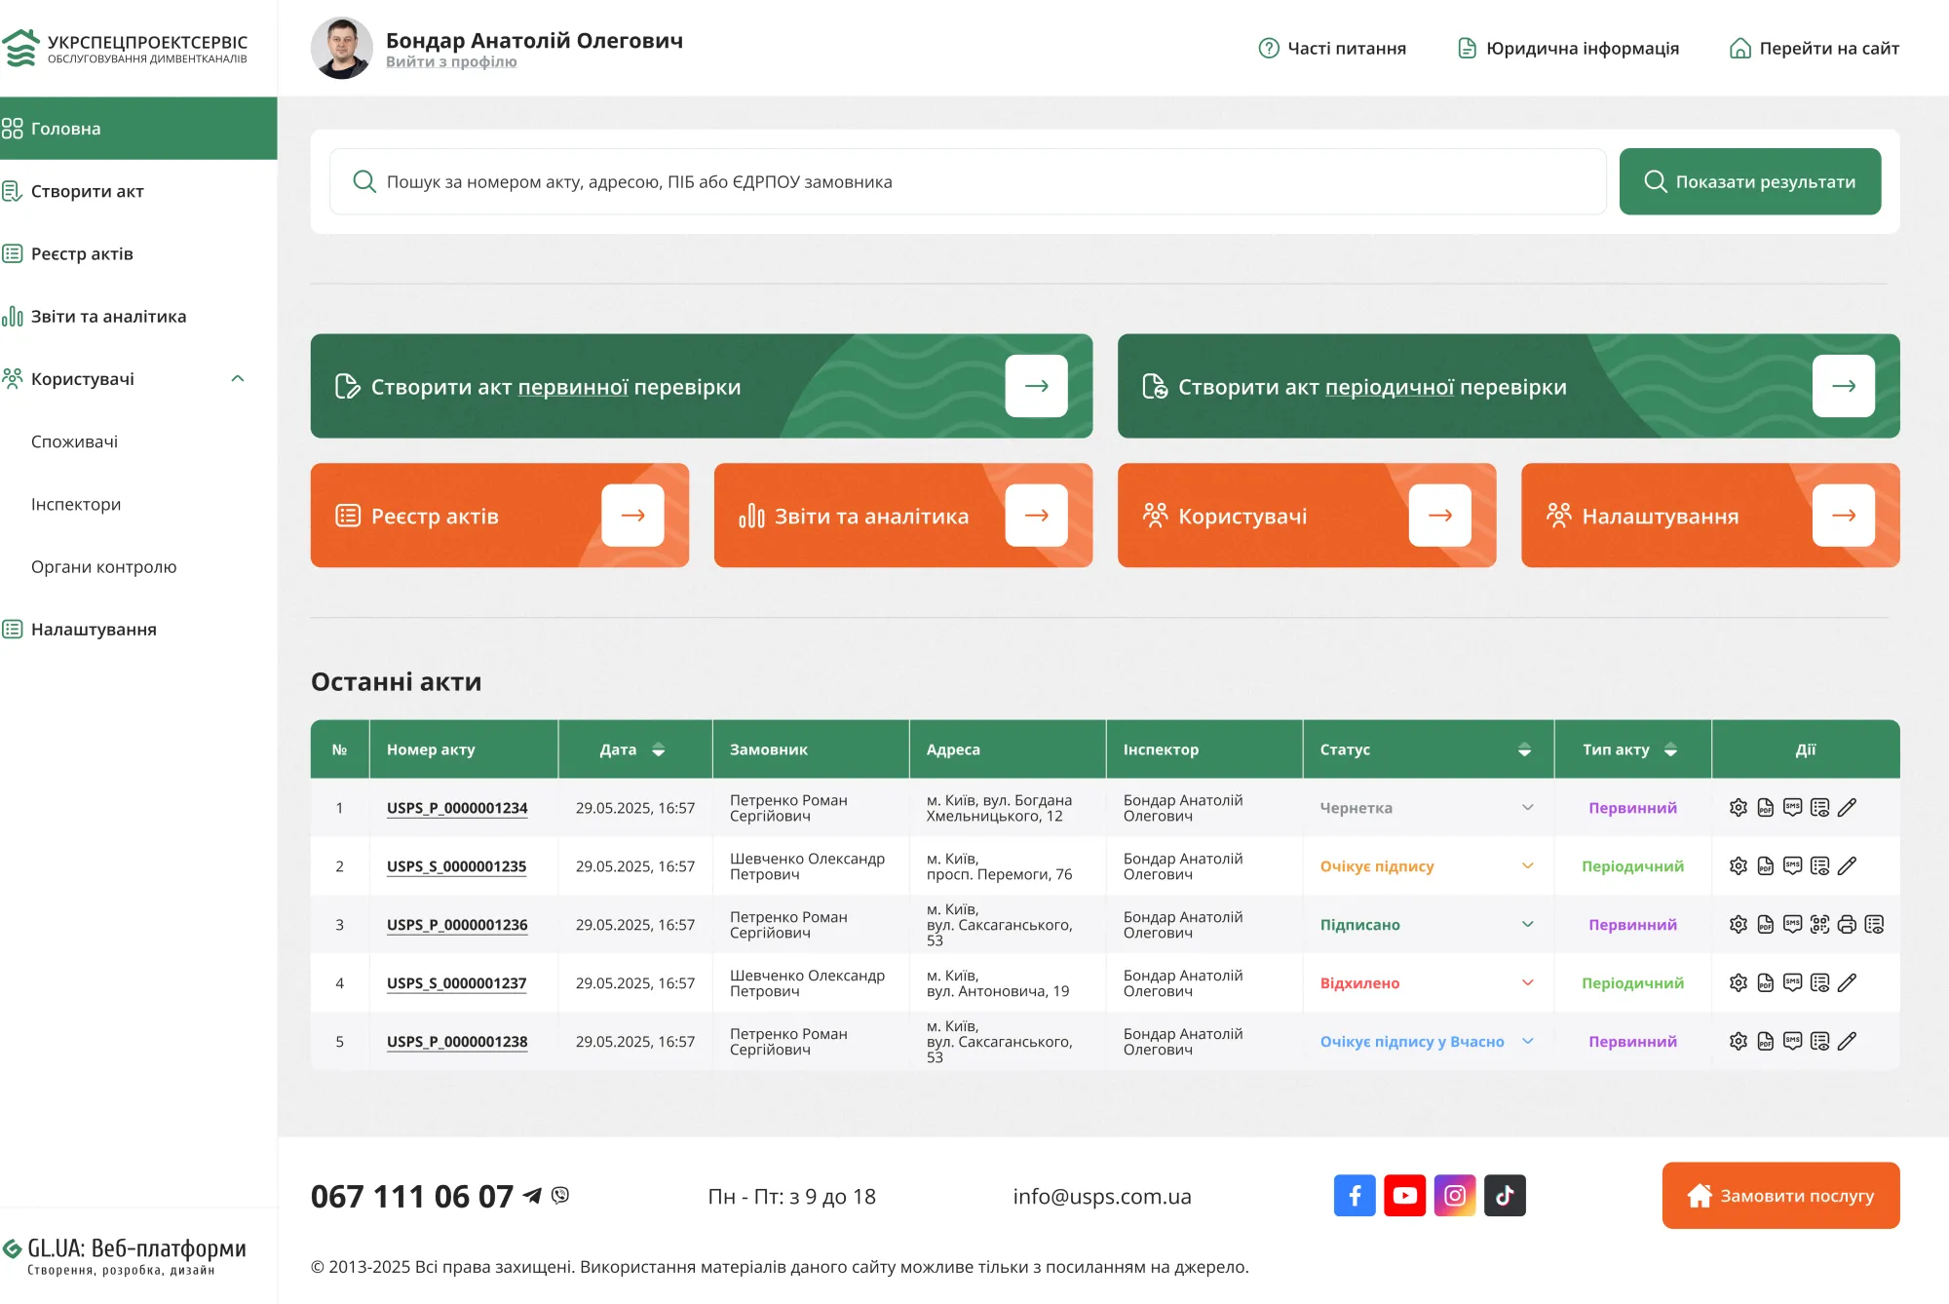The image size is (1949, 1304).
Task: Open Часті питання in the header
Action: [x=1332, y=48]
